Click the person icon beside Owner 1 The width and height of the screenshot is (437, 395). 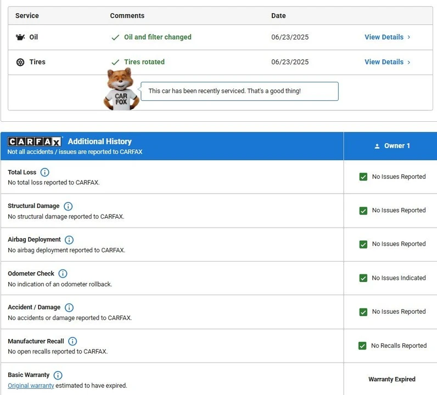tap(377, 146)
